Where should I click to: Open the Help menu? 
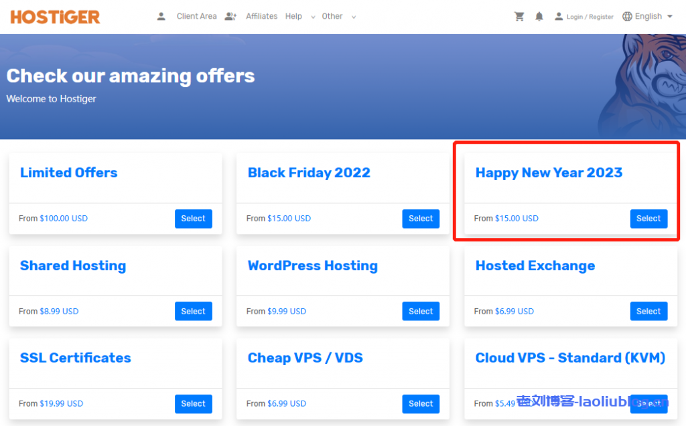click(x=293, y=17)
